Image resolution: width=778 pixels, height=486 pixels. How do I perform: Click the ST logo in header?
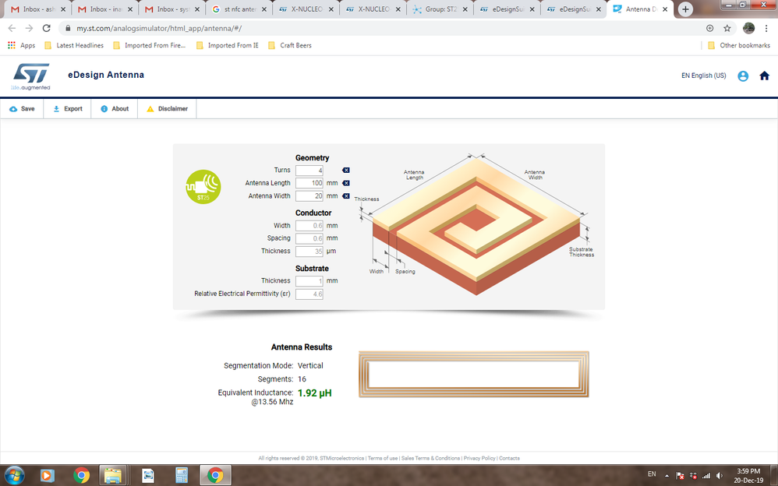(x=30, y=76)
